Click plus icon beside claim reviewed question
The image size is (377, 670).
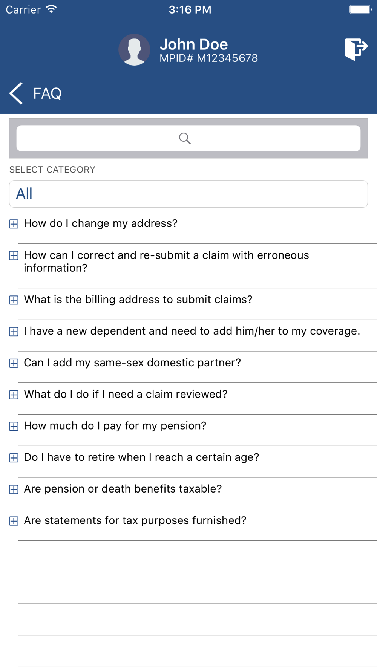coord(14,395)
